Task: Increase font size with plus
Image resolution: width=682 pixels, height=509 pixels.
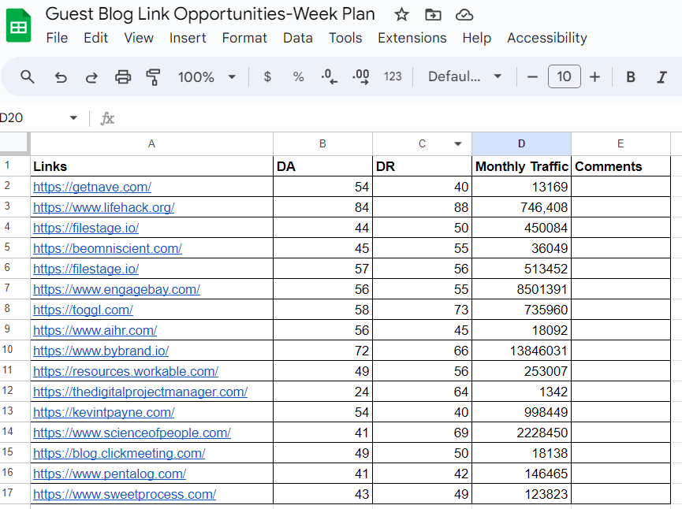Action: point(594,77)
